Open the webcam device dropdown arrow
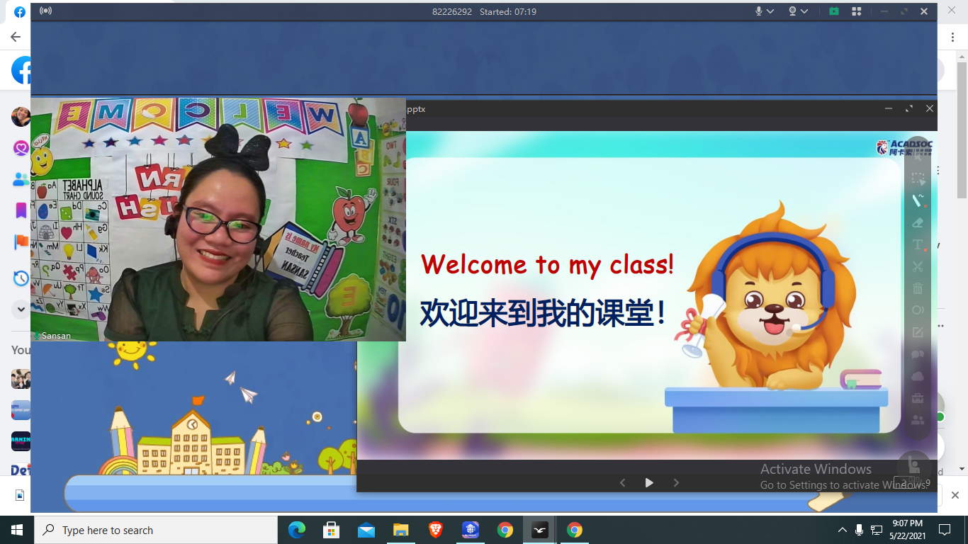This screenshot has width=968, height=544. pyautogui.click(x=805, y=11)
